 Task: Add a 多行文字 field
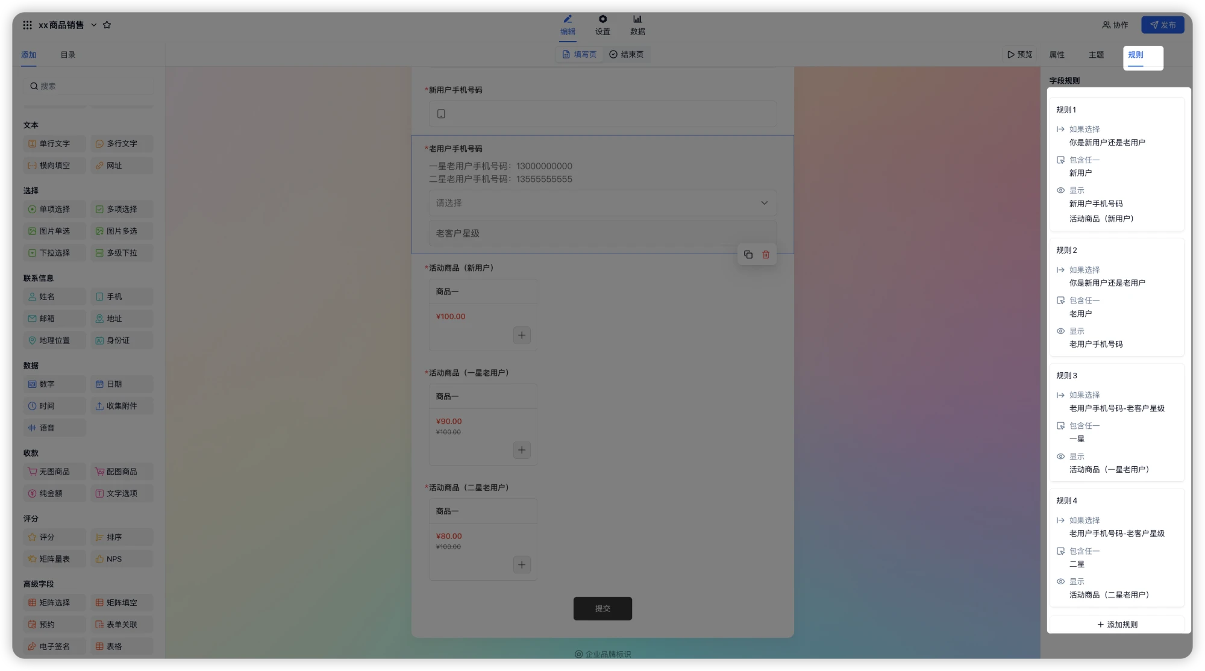click(x=122, y=143)
